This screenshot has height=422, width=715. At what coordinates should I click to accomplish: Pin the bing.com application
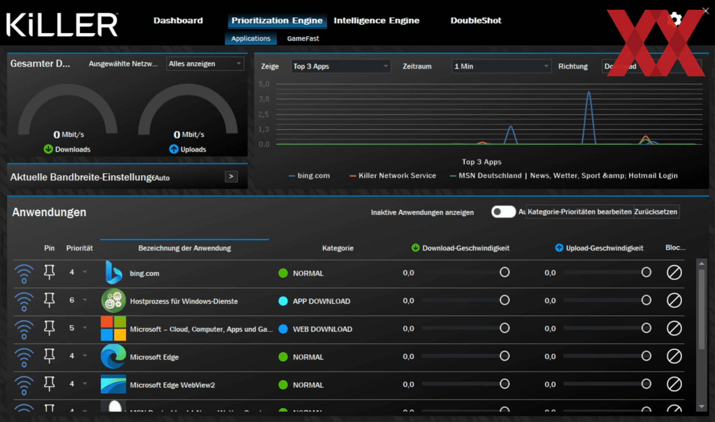point(49,272)
